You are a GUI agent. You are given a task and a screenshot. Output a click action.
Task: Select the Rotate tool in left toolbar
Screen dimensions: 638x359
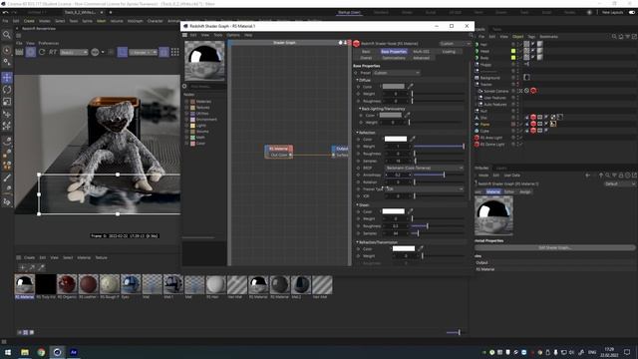[x=7, y=90]
